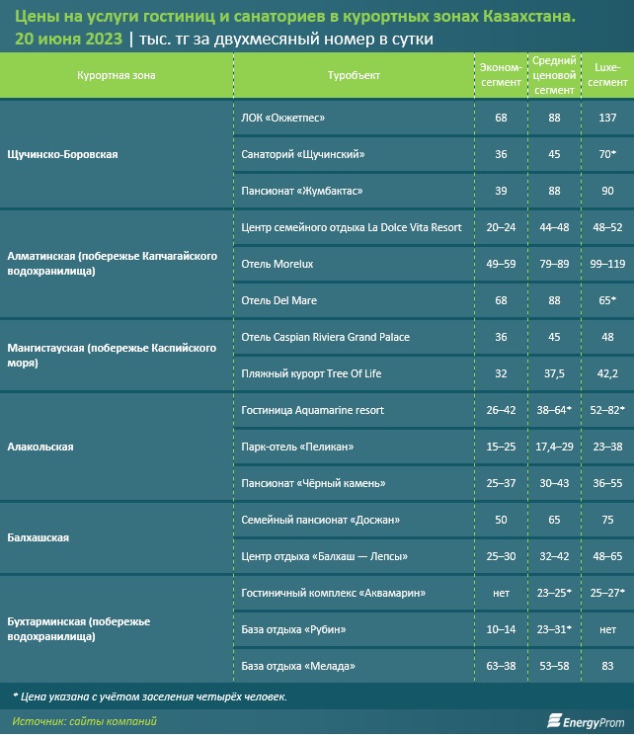This screenshot has width=634, height=735.
Task: Click economy price 25–37 for Чёрный камень
Action: pyautogui.click(x=501, y=483)
